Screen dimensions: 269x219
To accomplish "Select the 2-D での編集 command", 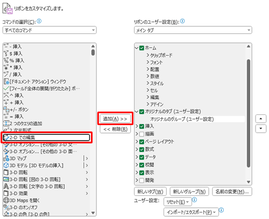I will [47, 137].
